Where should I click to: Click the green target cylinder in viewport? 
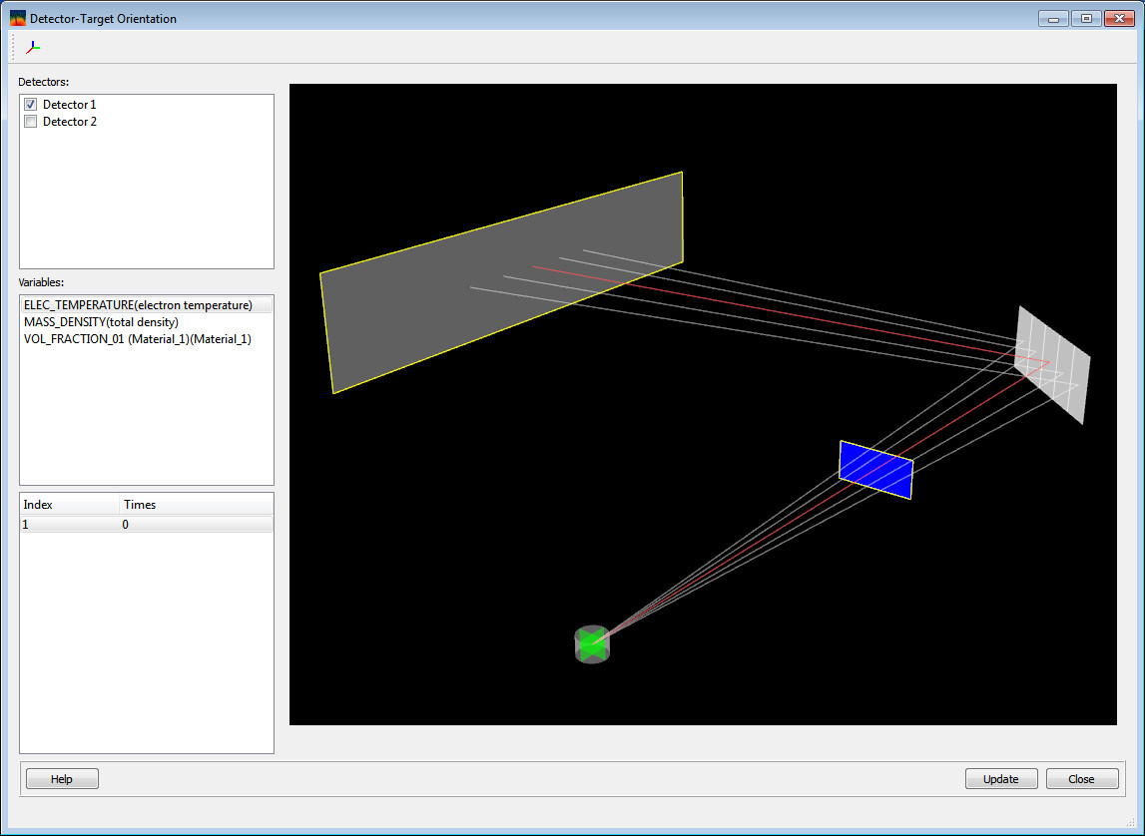click(592, 645)
